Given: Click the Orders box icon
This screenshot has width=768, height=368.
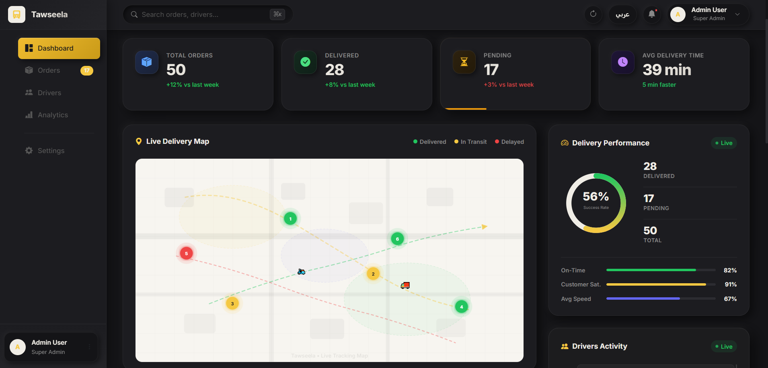Looking at the screenshot, I should [29, 70].
